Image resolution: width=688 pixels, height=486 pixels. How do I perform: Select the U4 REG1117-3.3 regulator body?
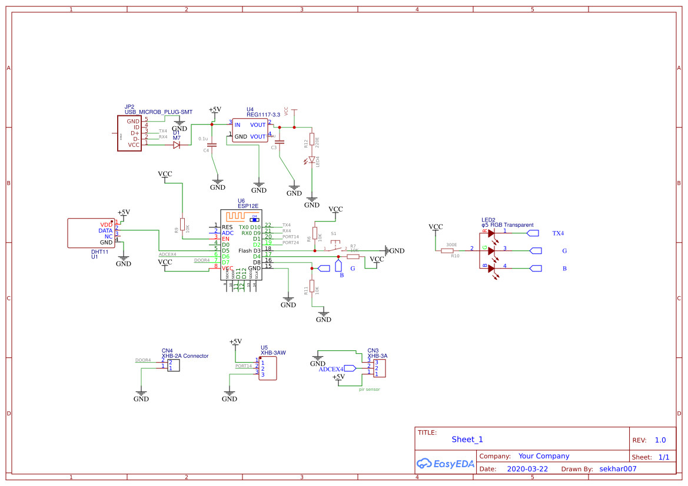click(x=250, y=130)
